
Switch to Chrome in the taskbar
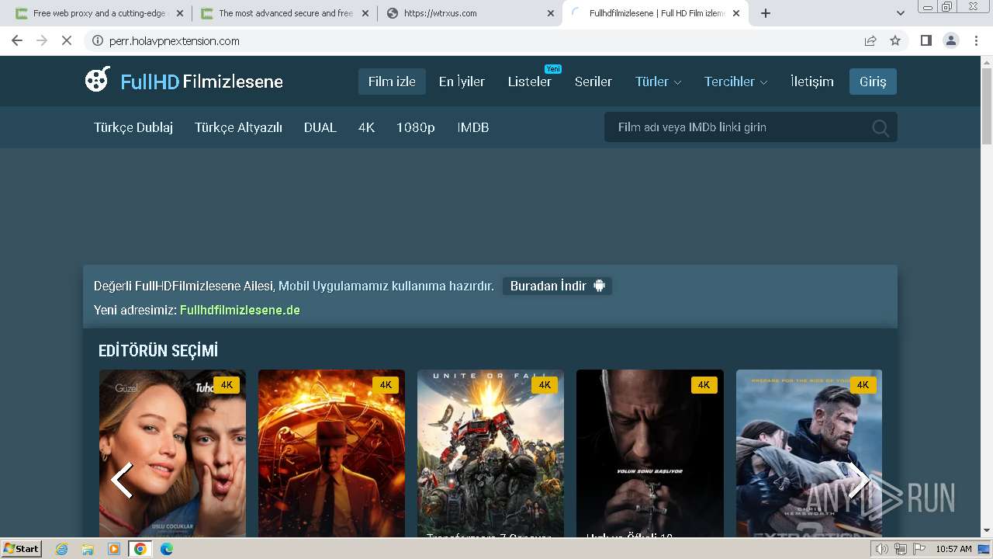(x=140, y=549)
